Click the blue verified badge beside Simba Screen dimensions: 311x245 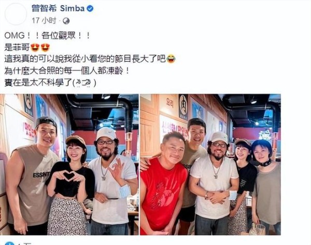[90, 9]
